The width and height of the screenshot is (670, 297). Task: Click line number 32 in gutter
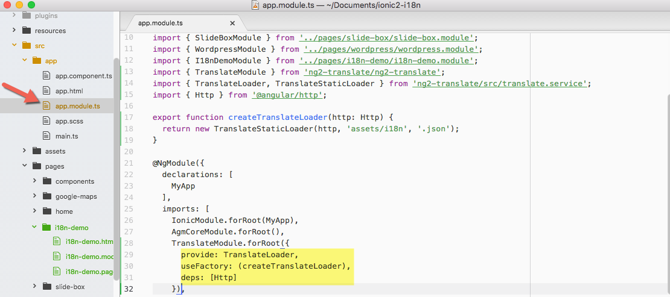coord(129,289)
